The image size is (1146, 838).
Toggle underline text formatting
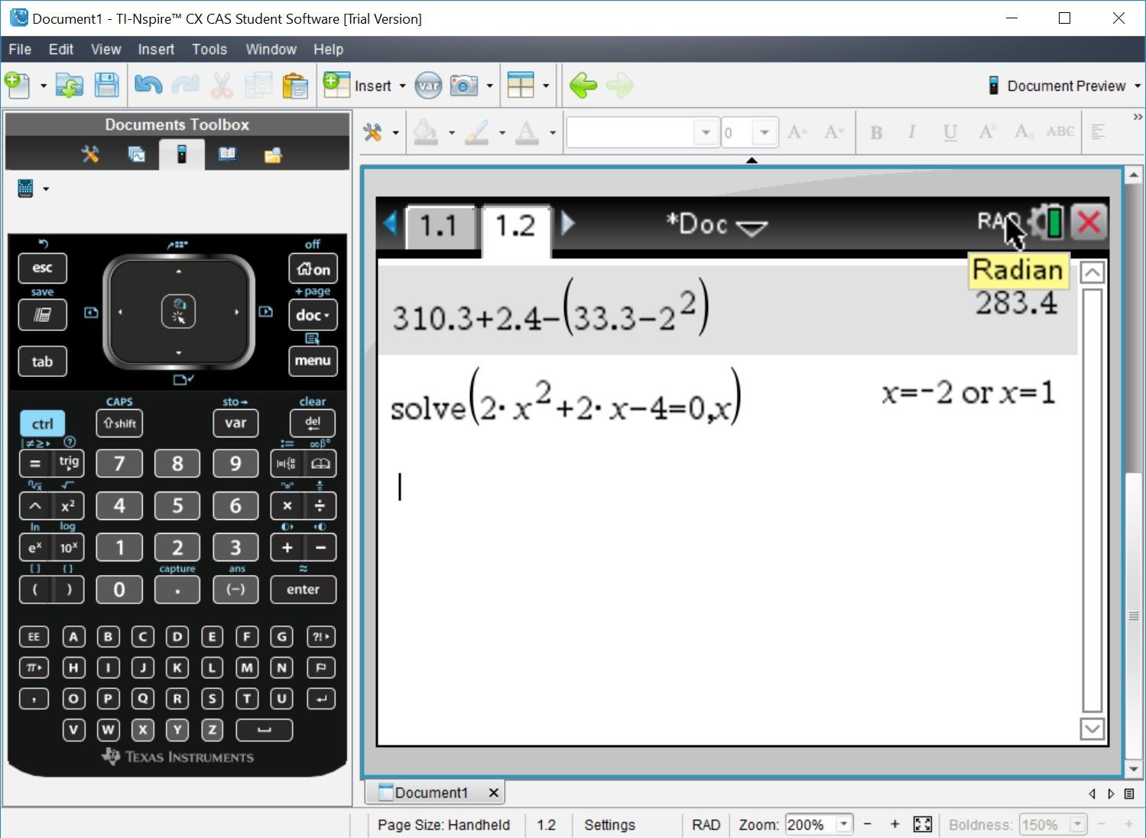point(950,132)
